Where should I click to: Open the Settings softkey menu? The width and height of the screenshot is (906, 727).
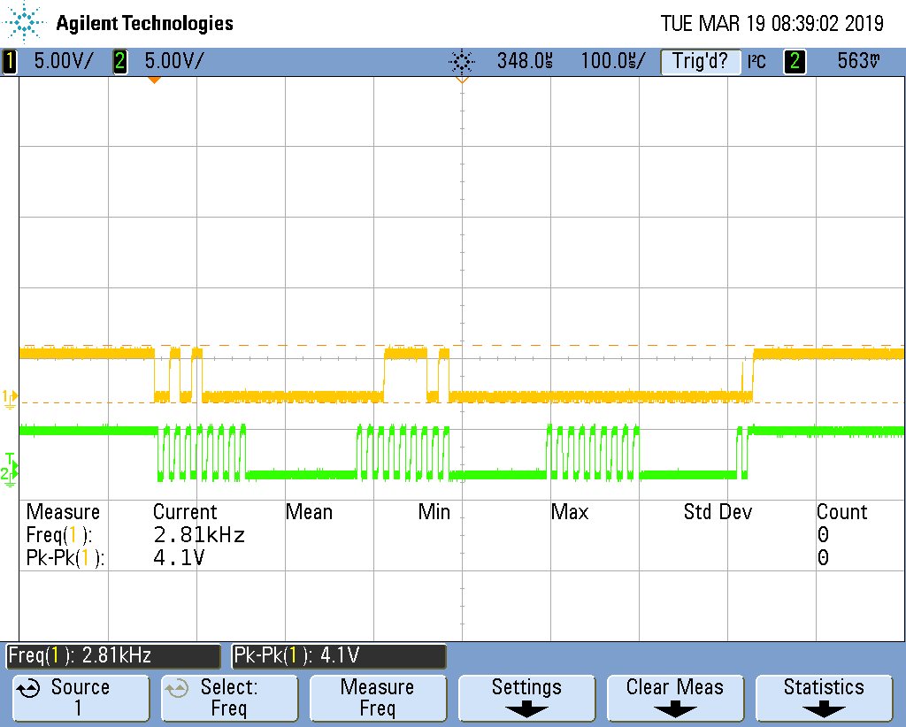[526, 698]
